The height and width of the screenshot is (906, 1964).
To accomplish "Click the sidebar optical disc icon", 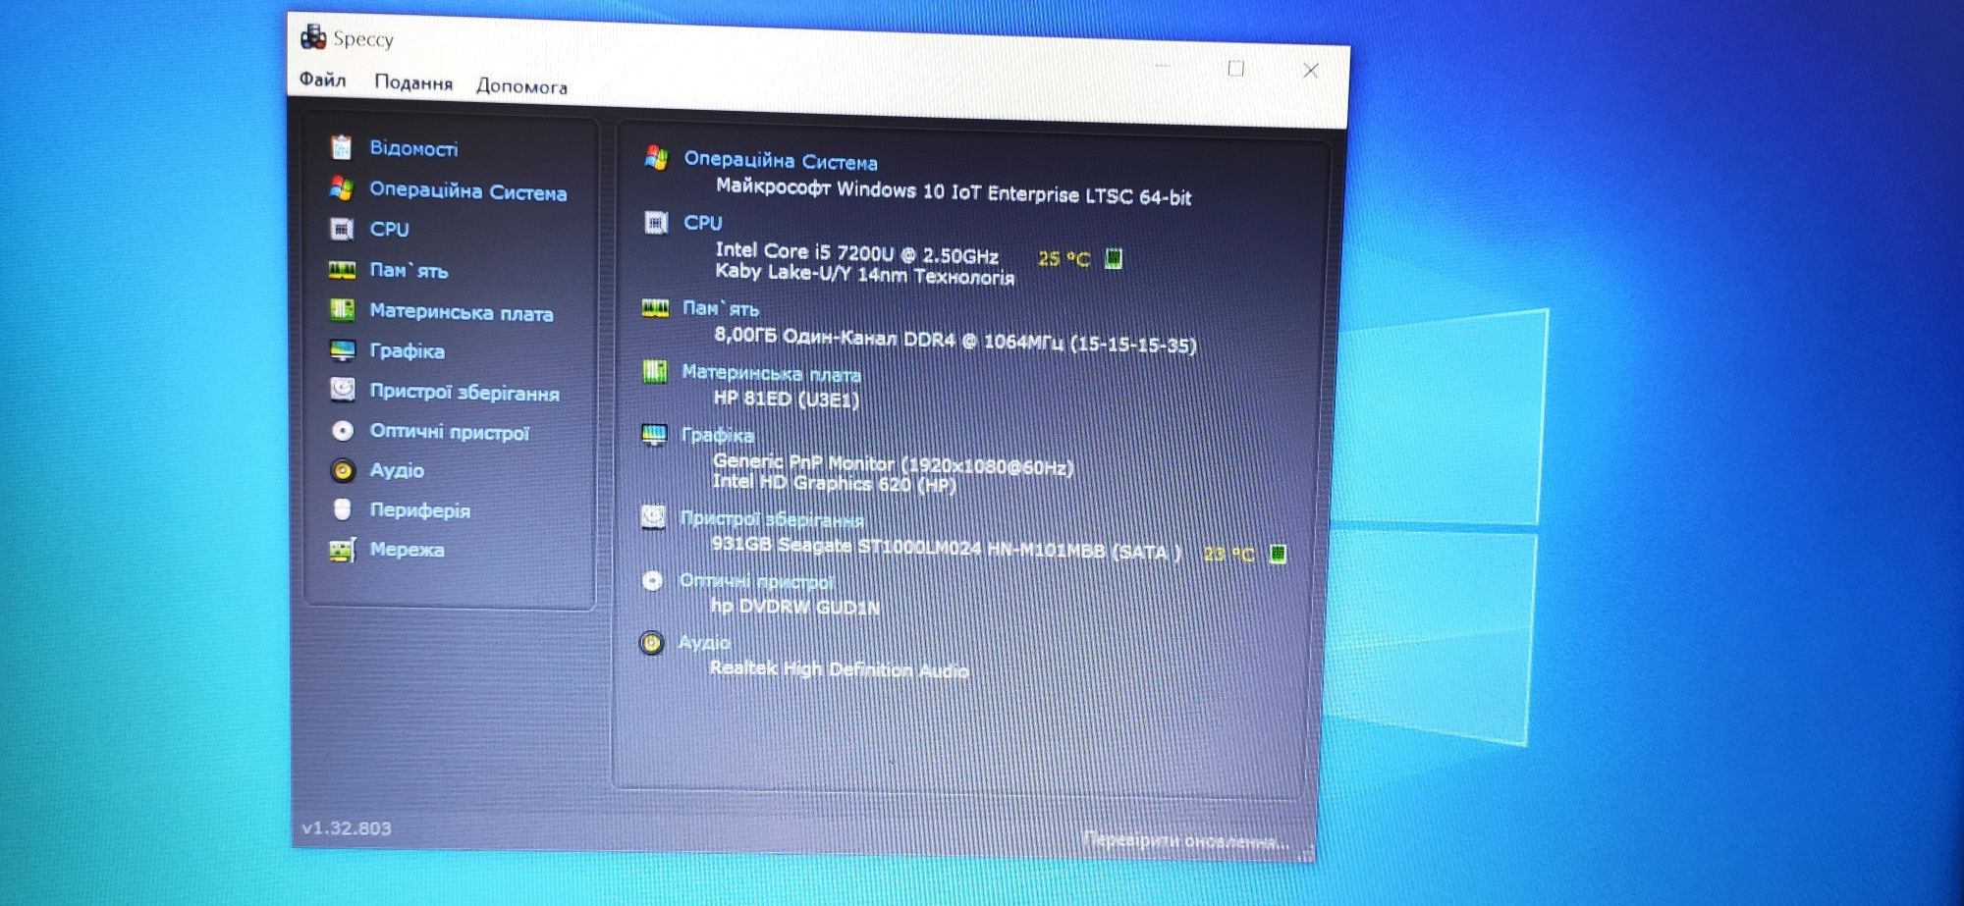I will [343, 431].
